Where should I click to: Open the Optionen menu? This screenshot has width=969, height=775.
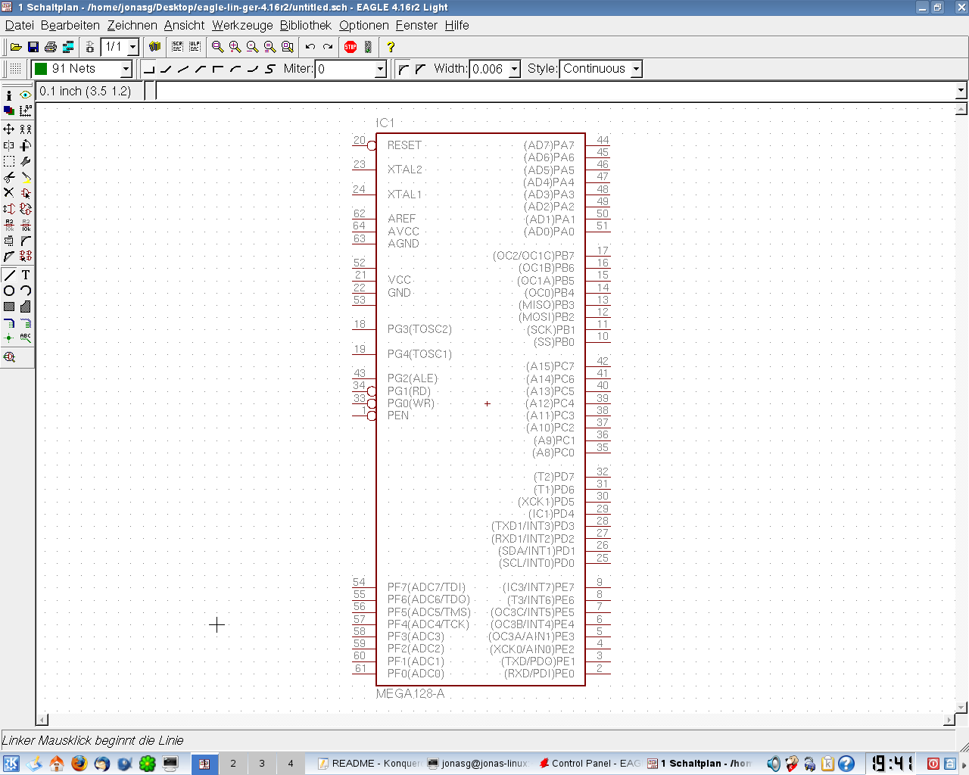[364, 25]
